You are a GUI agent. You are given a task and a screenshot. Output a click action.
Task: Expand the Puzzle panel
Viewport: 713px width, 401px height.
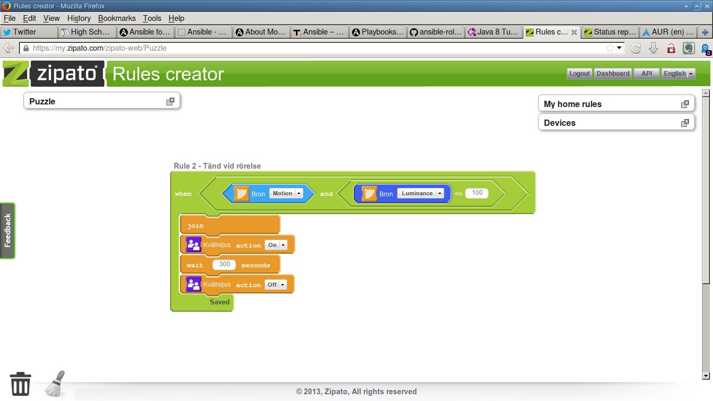(170, 101)
